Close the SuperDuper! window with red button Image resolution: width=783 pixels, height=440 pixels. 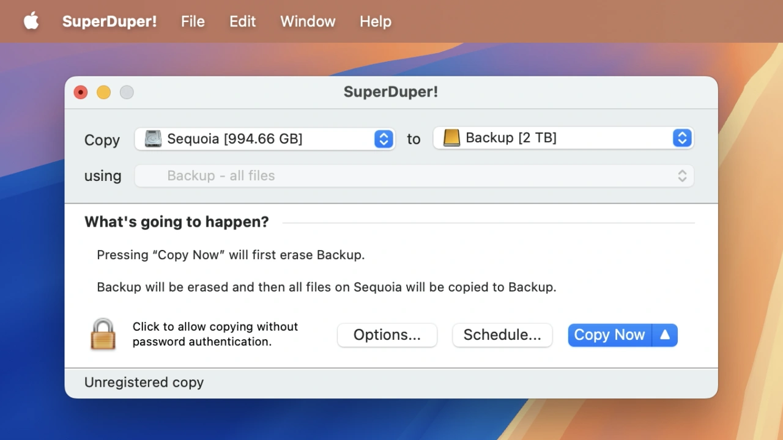coord(81,92)
